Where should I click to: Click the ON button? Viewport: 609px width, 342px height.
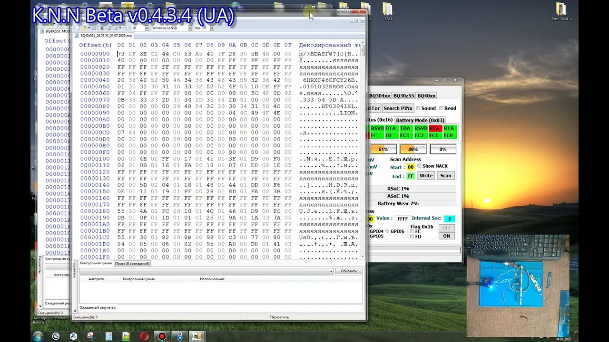(446, 236)
